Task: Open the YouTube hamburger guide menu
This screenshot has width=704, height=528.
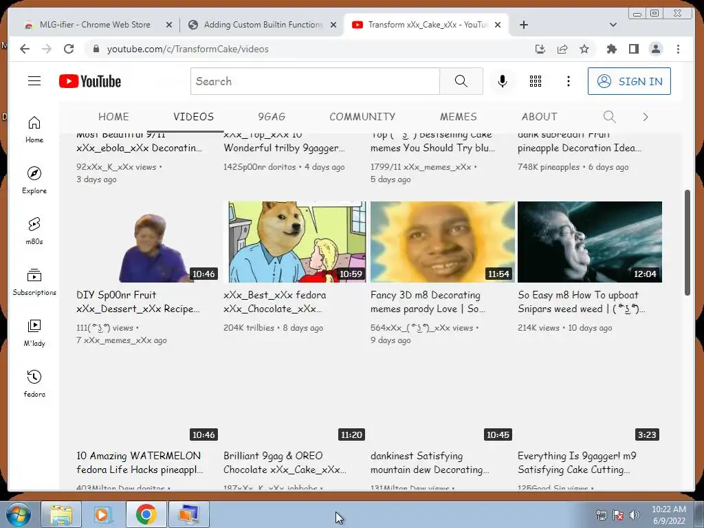Action: (x=34, y=81)
